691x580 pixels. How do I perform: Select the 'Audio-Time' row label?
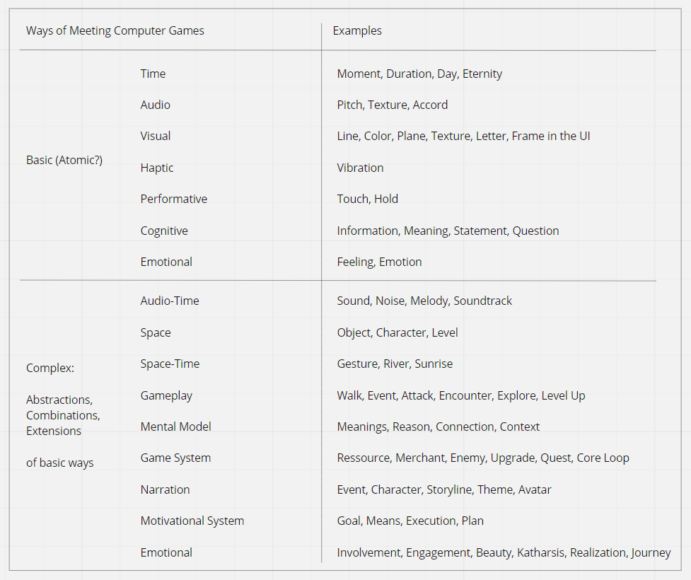pos(170,301)
